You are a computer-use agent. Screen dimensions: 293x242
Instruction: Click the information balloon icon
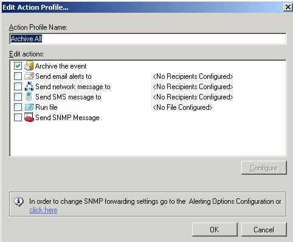point(19,201)
